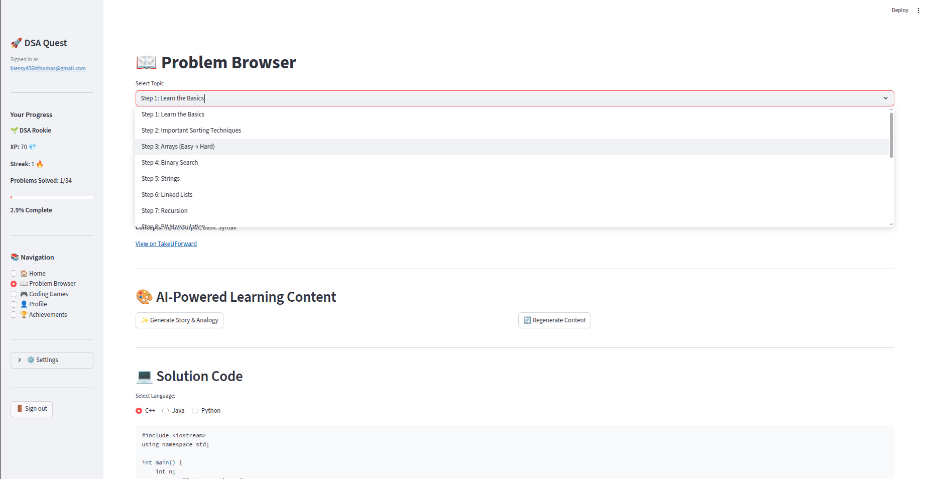The width and height of the screenshot is (929, 479).
Task: Click the refresh icon on Regenerate Content
Action: [x=527, y=320]
